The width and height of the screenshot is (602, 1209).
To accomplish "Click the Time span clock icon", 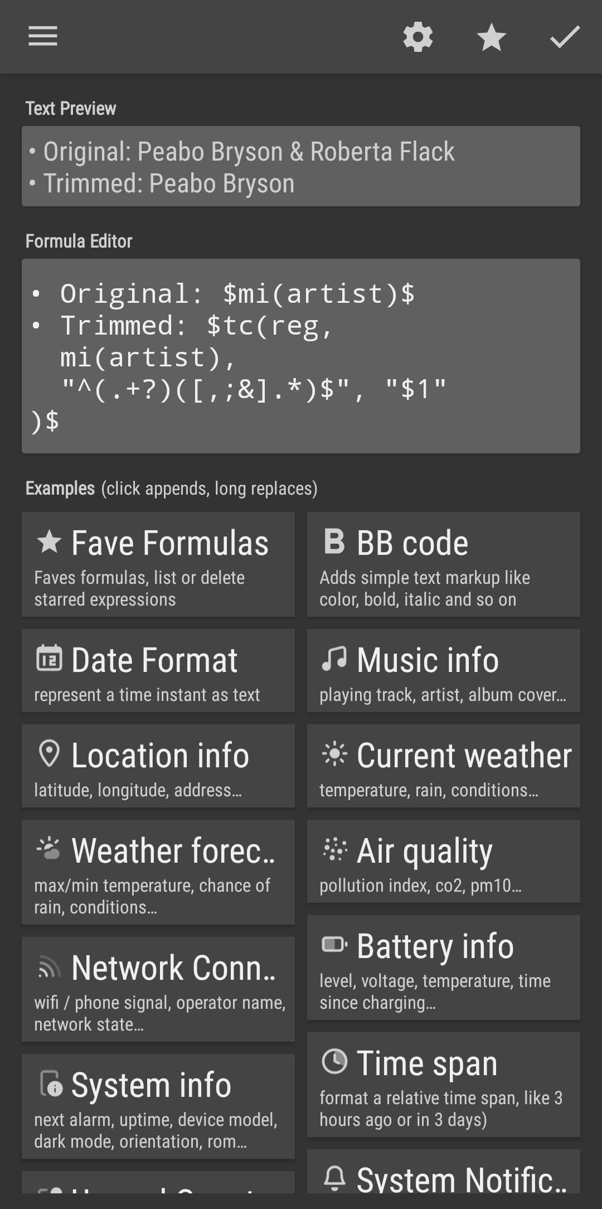I will pos(334,1061).
